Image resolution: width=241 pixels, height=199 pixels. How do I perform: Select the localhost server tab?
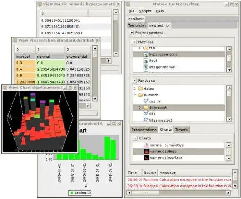click(135, 19)
